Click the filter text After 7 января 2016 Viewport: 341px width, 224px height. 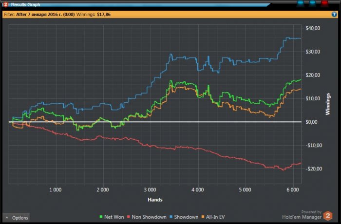click(x=45, y=15)
